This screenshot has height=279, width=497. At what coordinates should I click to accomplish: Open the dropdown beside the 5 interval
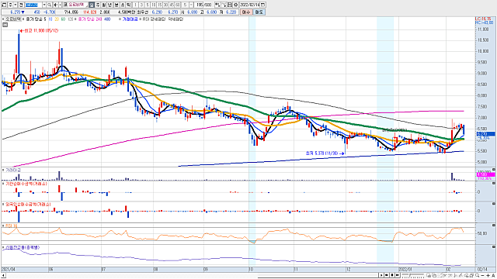pyautogui.click(x=192, y=5)
